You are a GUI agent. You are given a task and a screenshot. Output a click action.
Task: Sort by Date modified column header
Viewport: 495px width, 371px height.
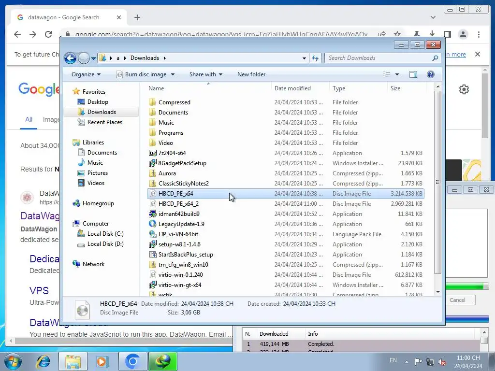300,88
